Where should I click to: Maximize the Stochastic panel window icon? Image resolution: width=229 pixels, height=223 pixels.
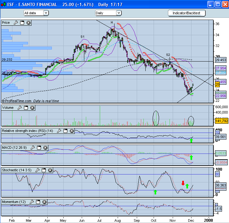(44, 170)
